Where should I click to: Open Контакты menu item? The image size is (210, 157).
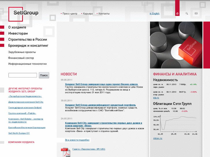point(104,14)
